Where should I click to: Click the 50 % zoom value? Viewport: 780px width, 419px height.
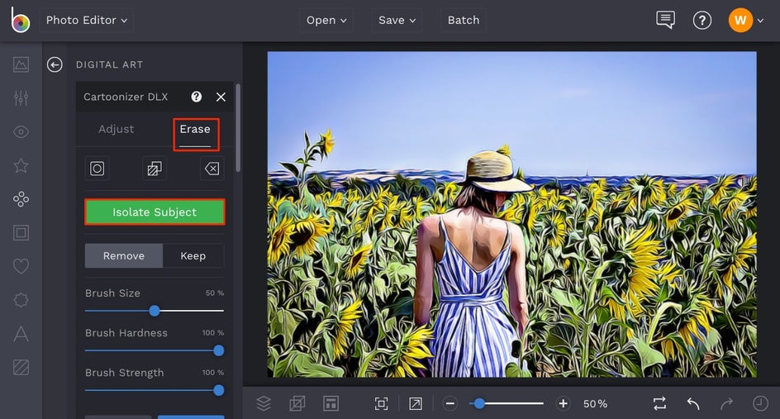pyautogui.click(x=596, y=403)
